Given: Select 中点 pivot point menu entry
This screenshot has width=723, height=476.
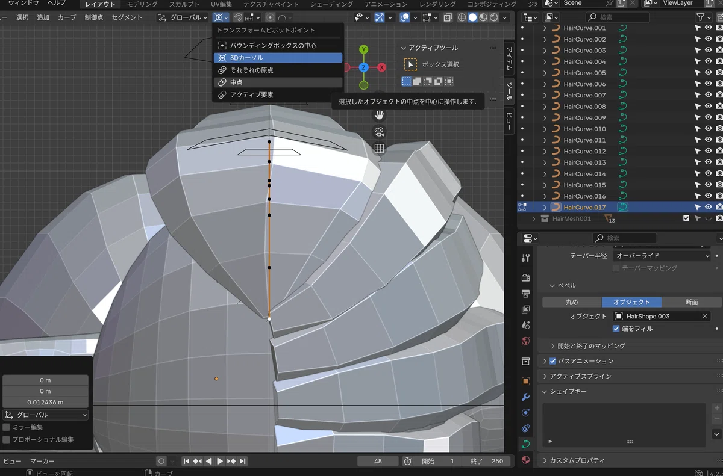Looking at the screenshot, I should (x=278, y=82).
